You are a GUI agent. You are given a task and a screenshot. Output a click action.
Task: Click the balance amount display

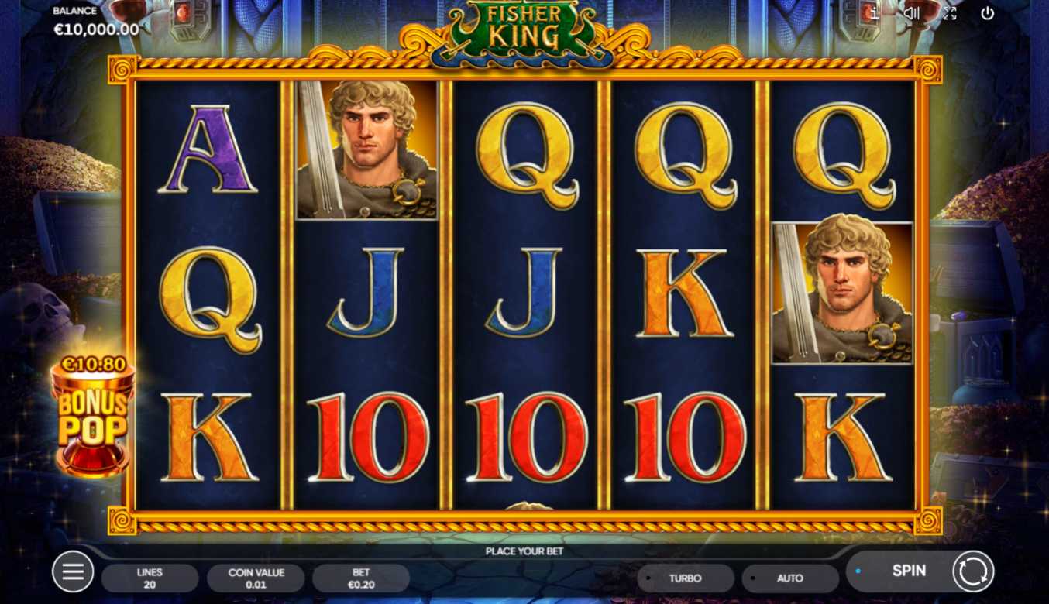coord(96,29)
